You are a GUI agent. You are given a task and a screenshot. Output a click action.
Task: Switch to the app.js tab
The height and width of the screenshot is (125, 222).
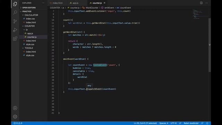(x=74, y=3)
